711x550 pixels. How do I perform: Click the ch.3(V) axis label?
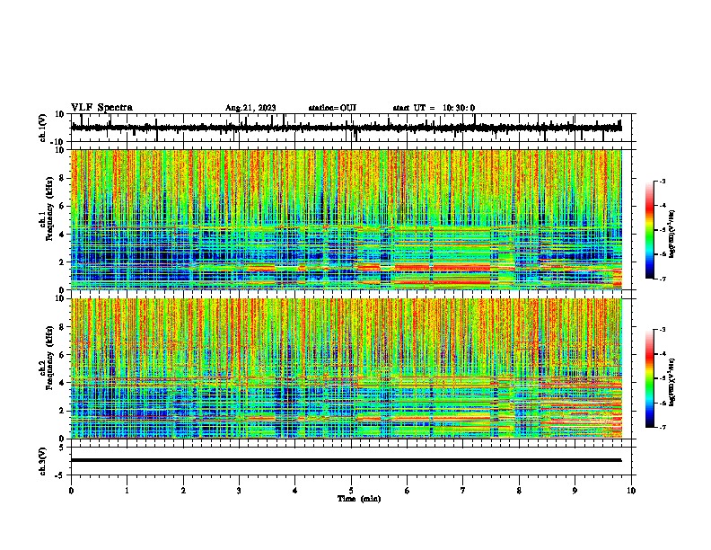tap(43, 462)
